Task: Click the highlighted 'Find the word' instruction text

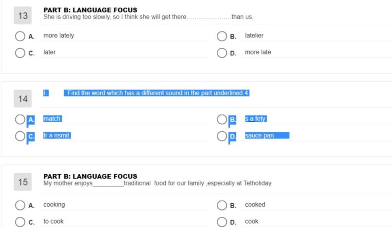Action: 157,93
